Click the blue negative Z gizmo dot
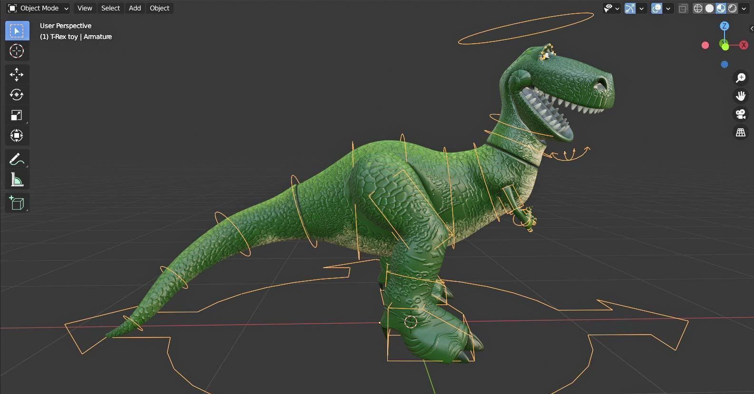 (725, 64)
